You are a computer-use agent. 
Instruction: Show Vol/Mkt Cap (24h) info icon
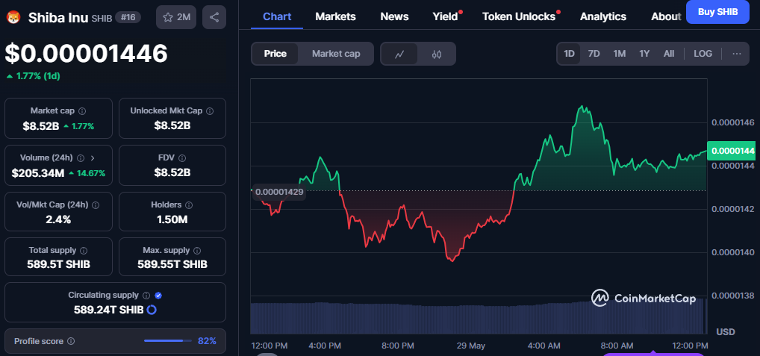click(96, 205)
